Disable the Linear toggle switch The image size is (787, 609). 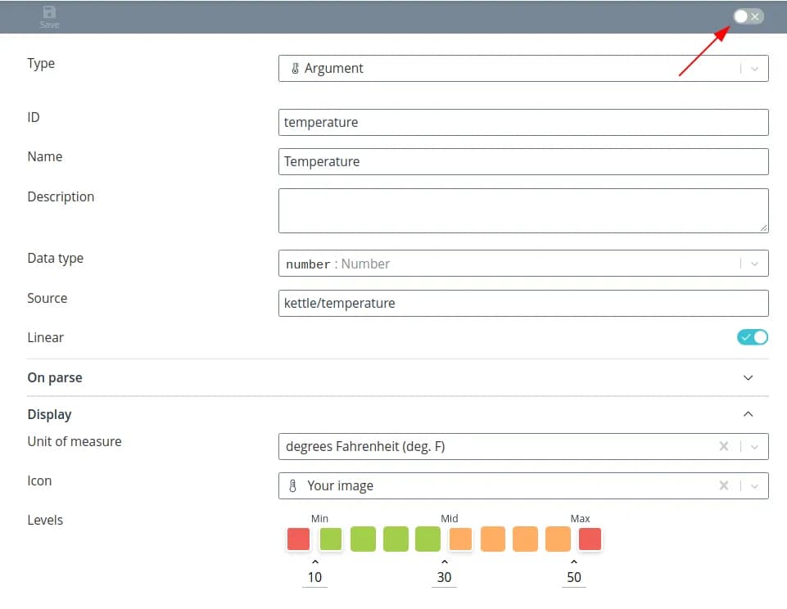pos(753,337)
